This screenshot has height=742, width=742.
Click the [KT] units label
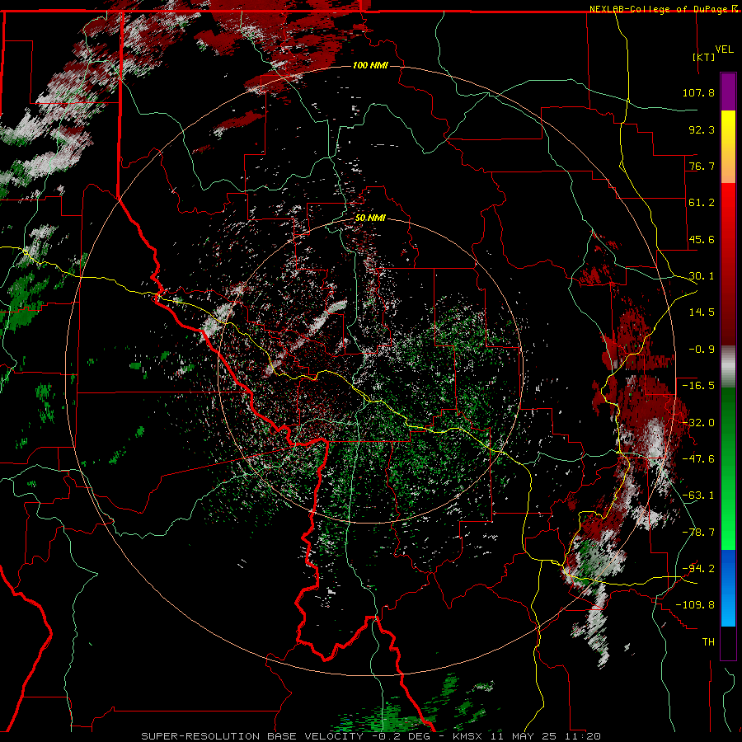click(x=704, y=57)
